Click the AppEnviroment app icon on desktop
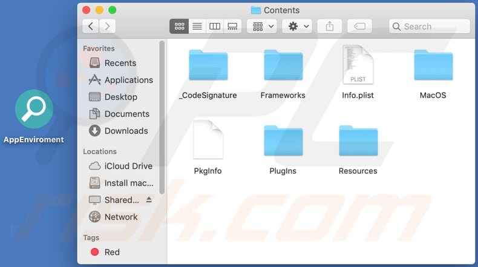 tap(34, 109)
